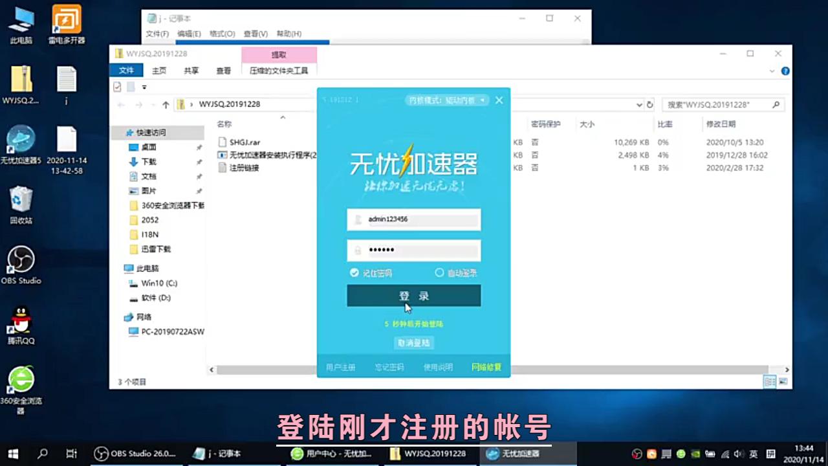Viewport: 828px width, 466px height.
Task: Click the username field containing admin123456
Action: coord(414,219)
